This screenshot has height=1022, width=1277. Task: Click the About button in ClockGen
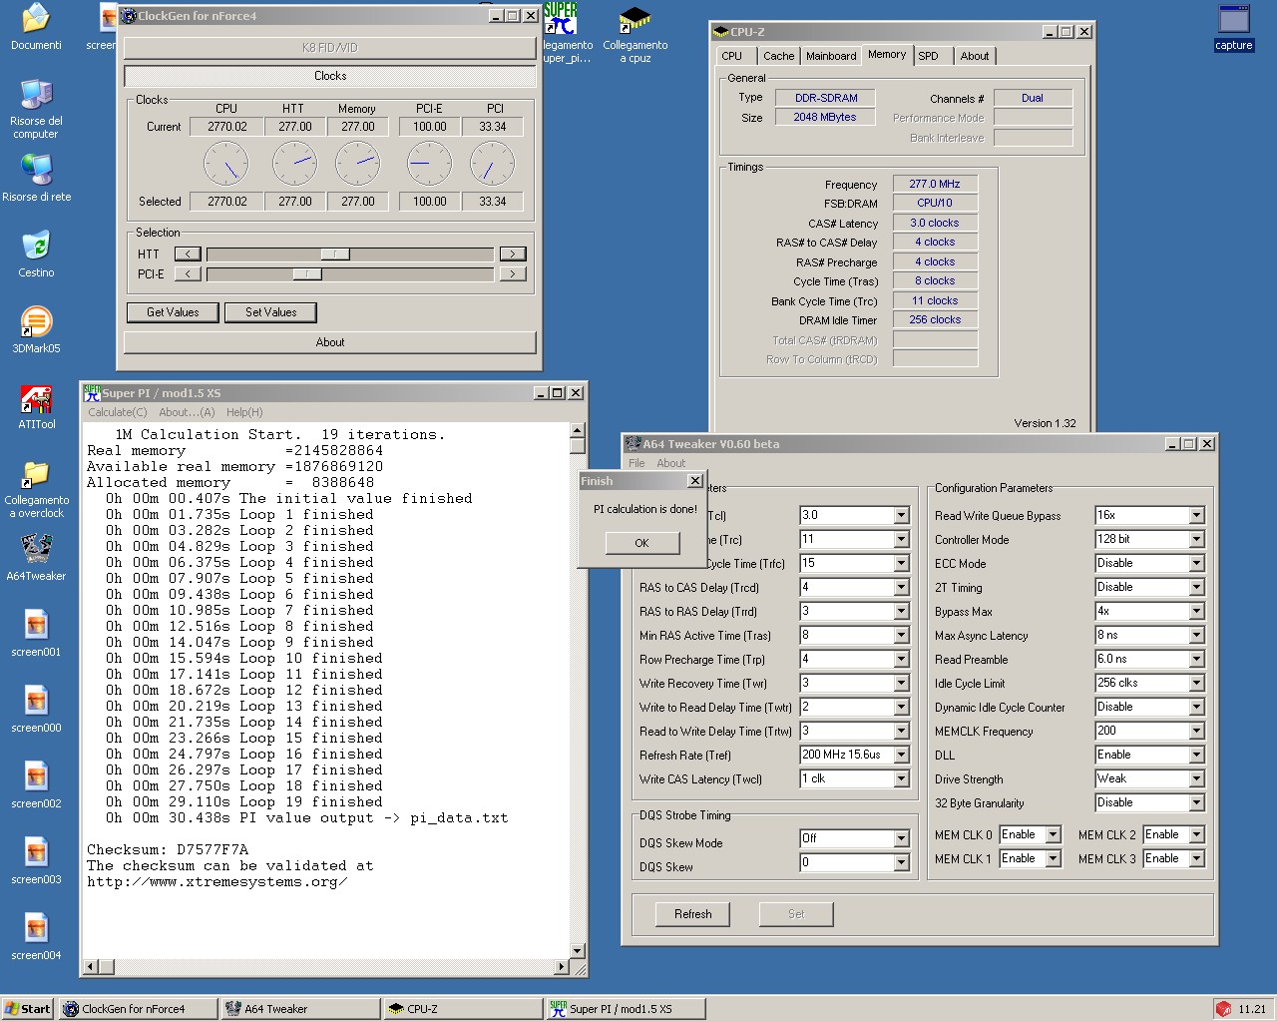pyautogui.click(x=330, y=342)
